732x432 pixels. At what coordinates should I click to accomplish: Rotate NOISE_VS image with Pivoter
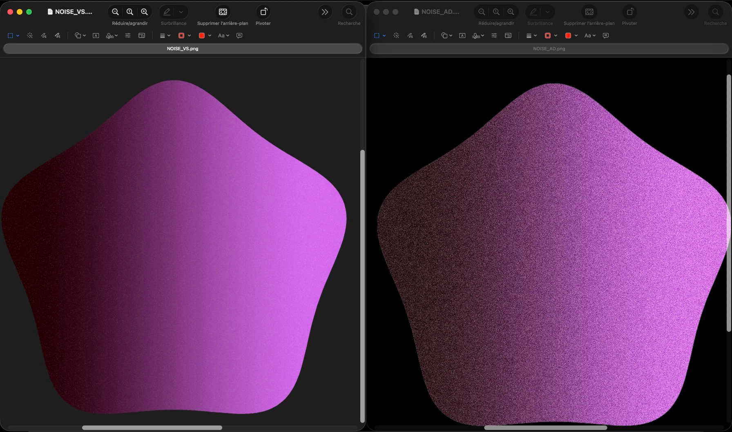pos(263,12)
